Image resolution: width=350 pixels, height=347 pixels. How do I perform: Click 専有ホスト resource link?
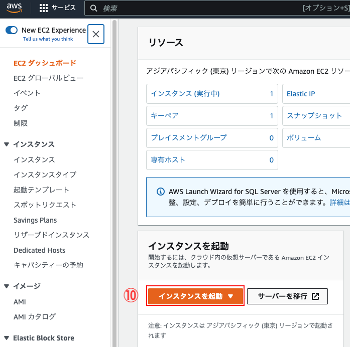pos(168,160)
